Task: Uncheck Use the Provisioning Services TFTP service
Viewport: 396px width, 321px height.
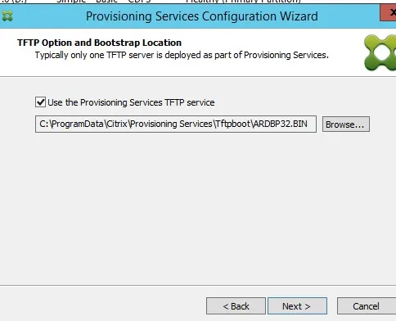Action: pos(40,102)
